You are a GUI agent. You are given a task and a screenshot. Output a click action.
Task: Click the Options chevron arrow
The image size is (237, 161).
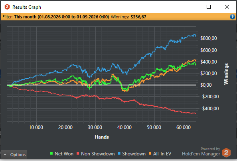click(x=5, y=155)
